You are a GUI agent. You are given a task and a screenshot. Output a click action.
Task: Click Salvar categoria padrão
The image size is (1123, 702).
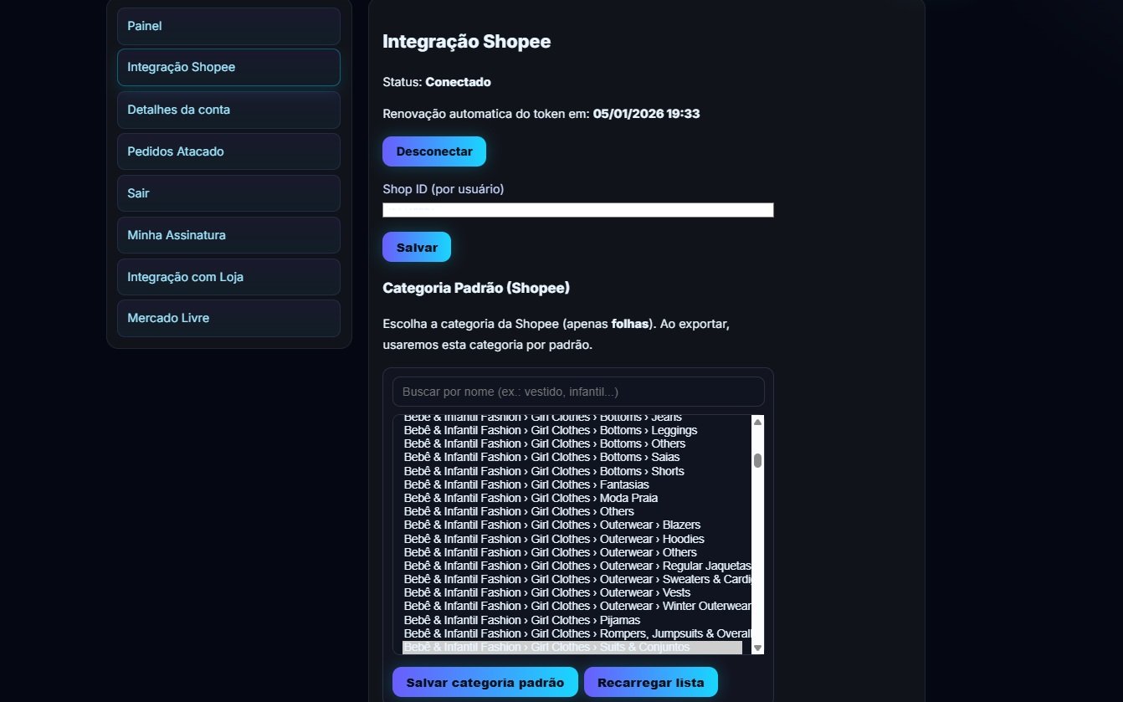485,682
